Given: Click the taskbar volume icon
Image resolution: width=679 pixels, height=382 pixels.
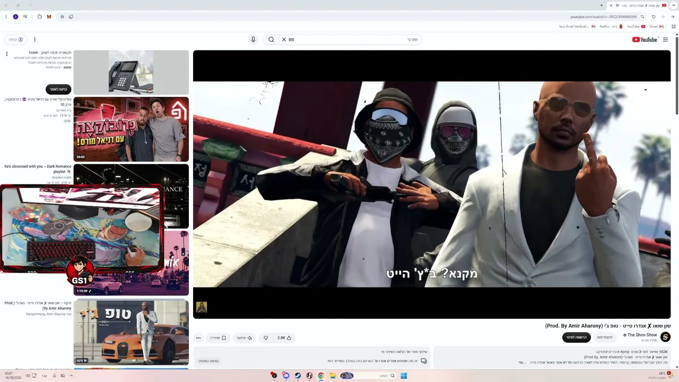Looking at the screenshot, I should 28,376.
